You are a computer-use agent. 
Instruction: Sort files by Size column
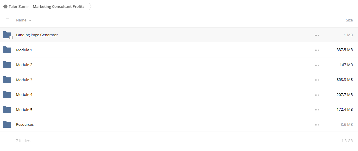[349, 20]
